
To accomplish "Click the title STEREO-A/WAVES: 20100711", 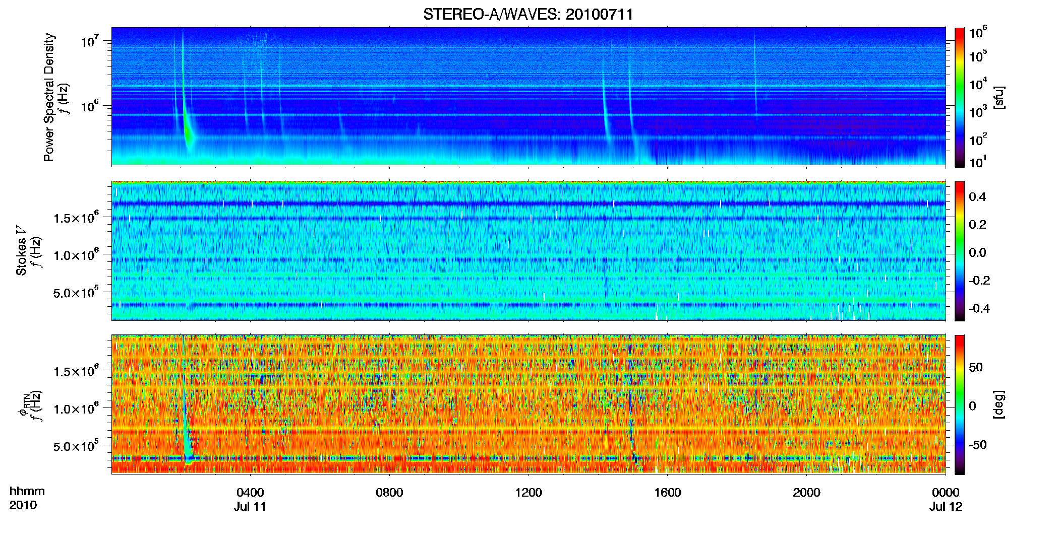I will pos(528,14).
